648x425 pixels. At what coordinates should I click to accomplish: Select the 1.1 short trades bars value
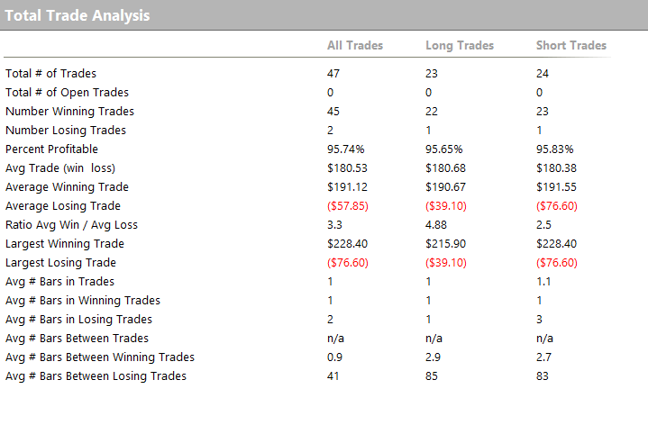[x=543, y=282]
